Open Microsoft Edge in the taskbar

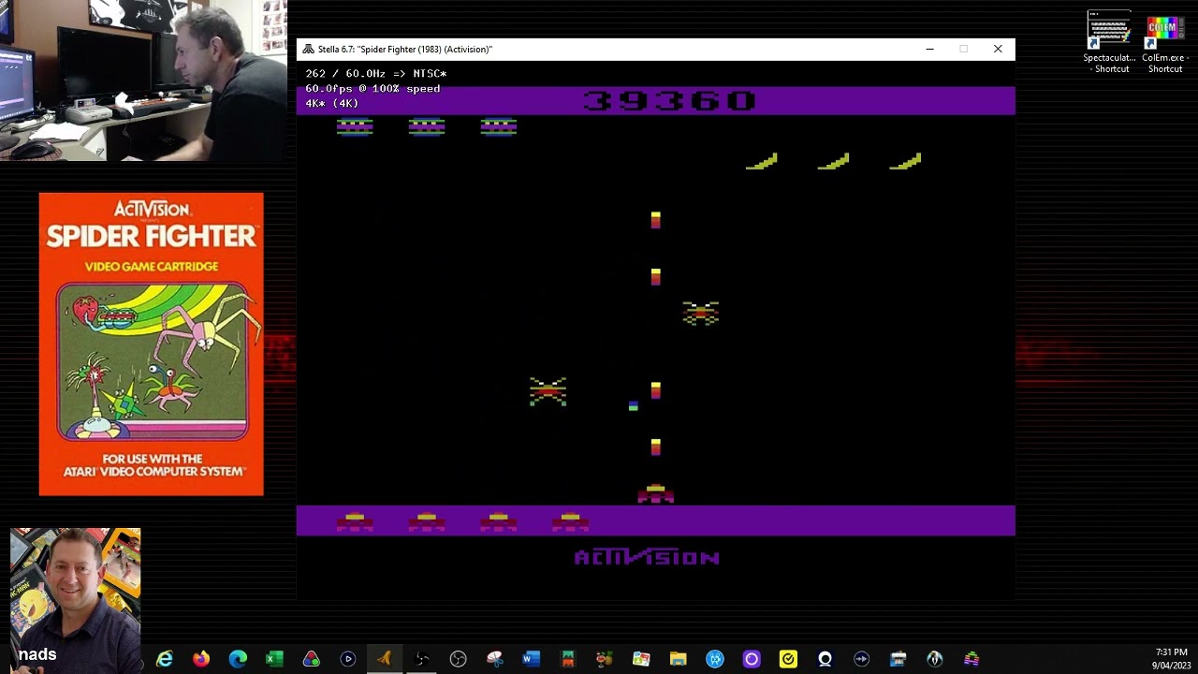pos(238,659)
